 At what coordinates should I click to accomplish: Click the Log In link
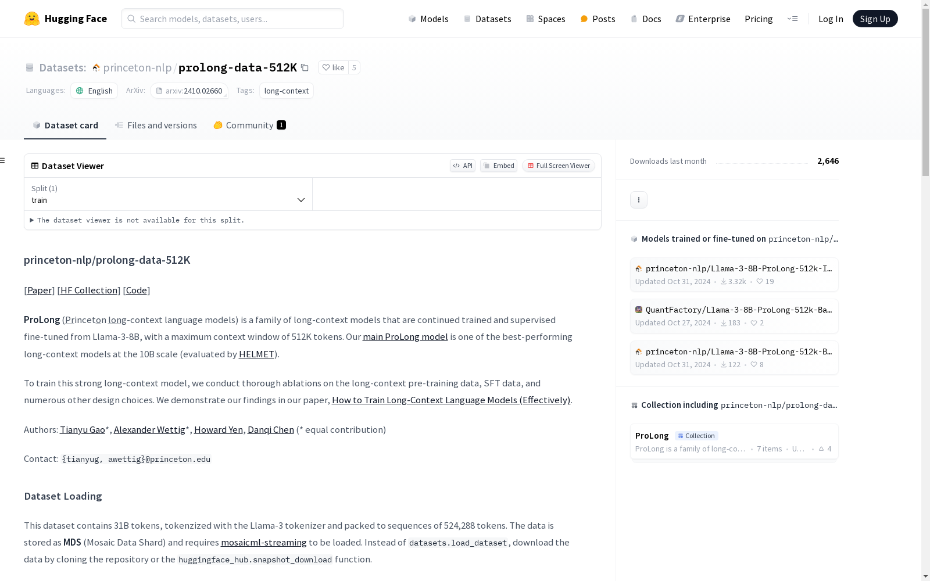click(x=831, y=19)
